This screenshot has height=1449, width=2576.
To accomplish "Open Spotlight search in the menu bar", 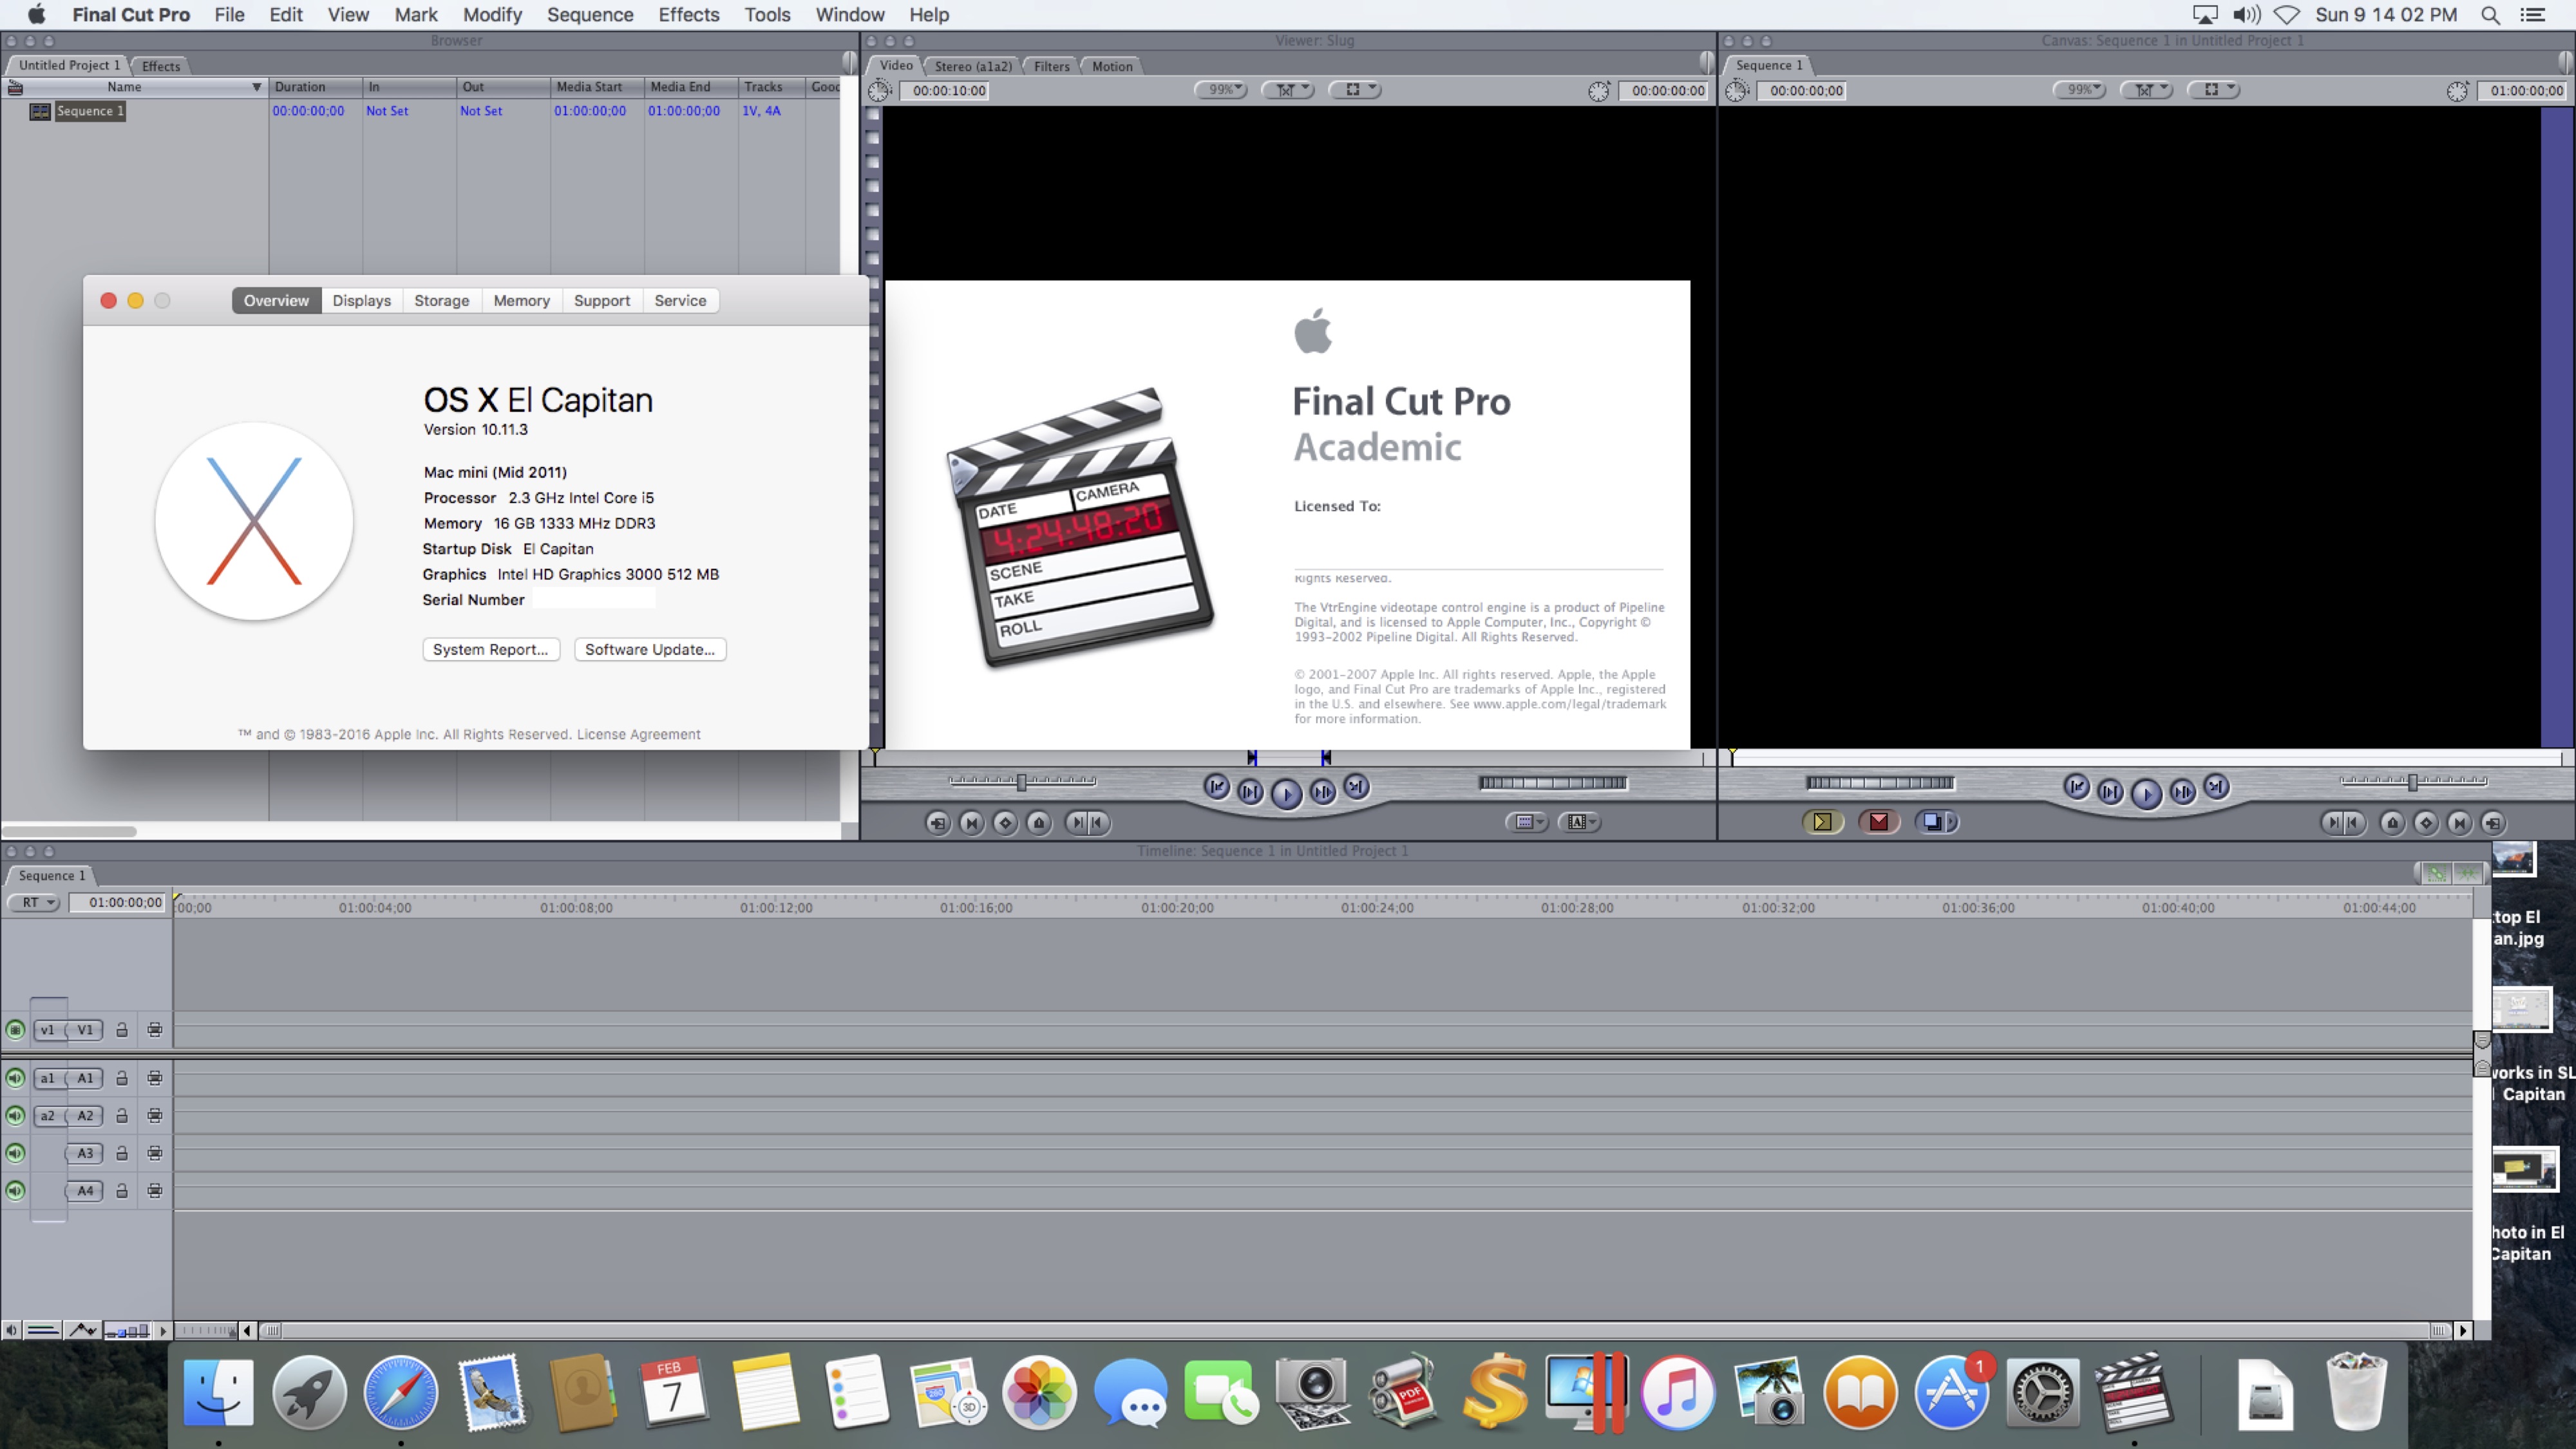I will point(2491,15).
